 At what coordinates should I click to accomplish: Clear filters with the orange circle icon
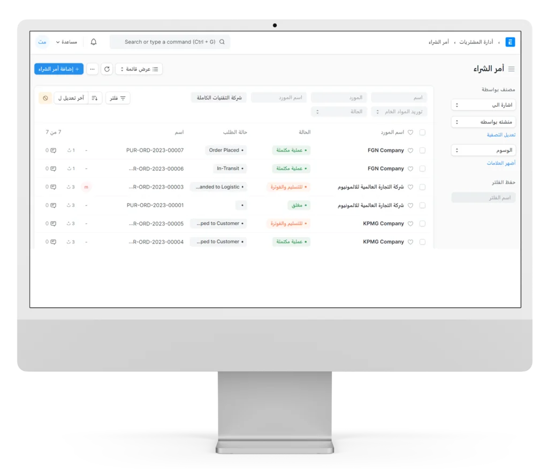45,98
